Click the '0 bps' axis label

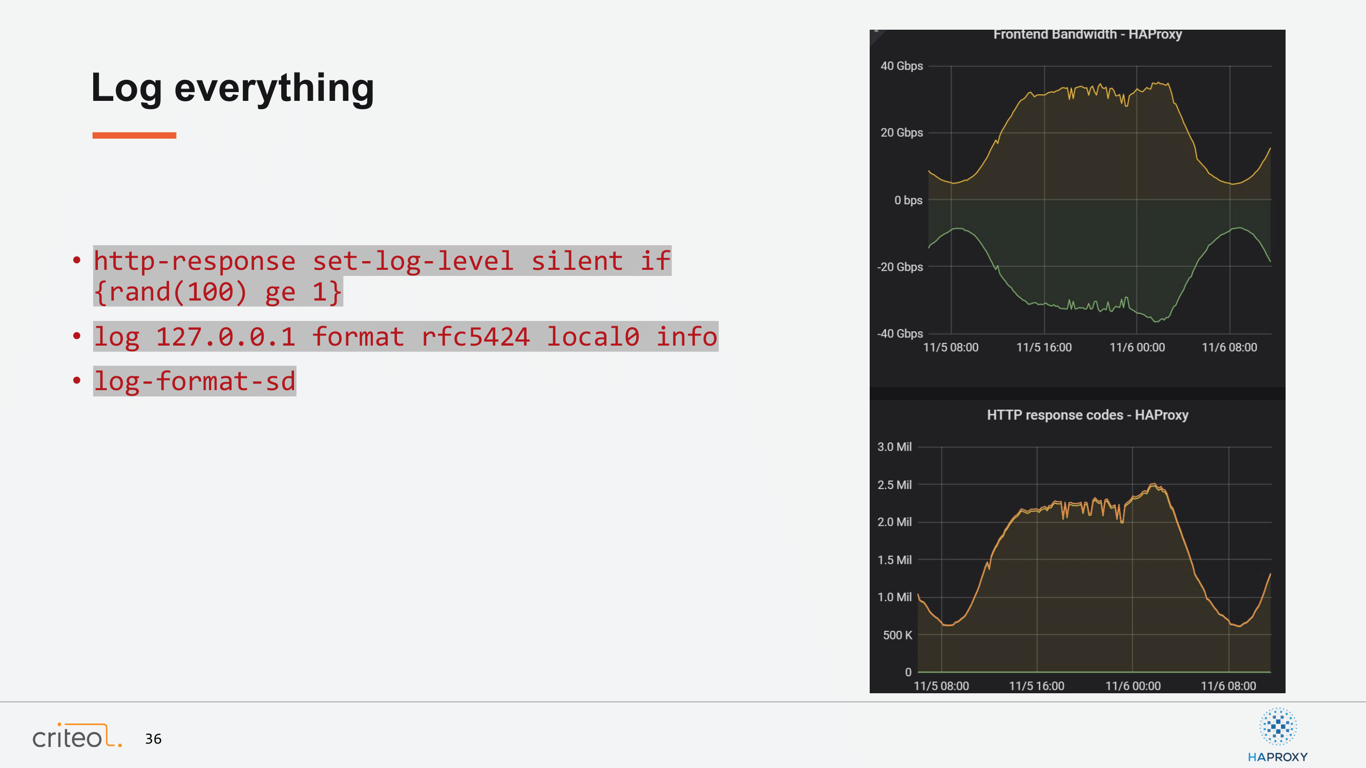(909, 200)
